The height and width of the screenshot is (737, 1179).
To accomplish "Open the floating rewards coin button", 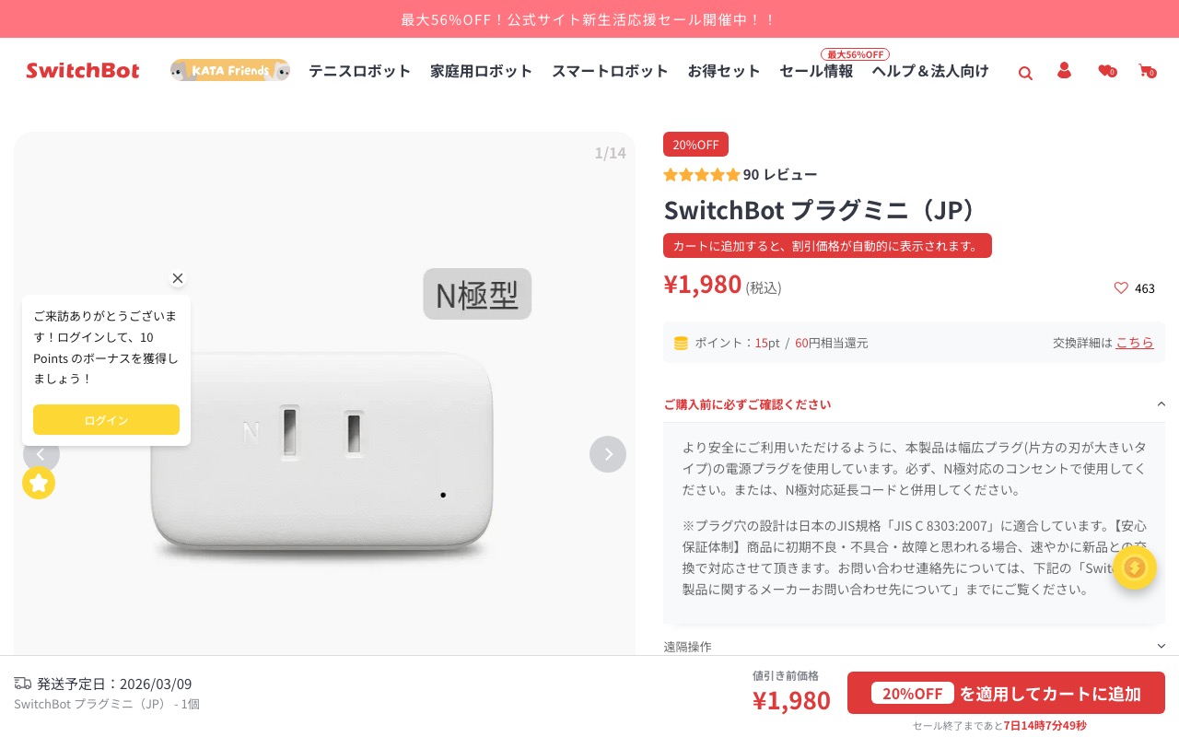I will 1135,567.
